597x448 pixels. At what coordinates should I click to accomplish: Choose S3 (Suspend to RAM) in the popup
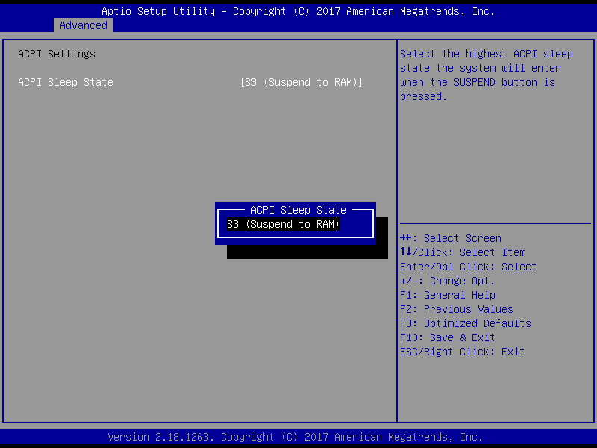point(284,224)
